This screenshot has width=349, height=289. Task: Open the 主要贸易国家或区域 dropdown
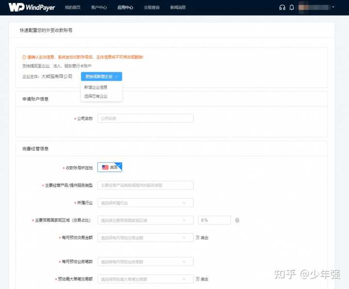145,220
